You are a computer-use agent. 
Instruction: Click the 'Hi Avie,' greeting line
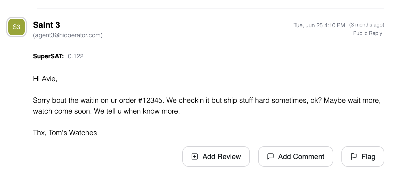point(45,79)
